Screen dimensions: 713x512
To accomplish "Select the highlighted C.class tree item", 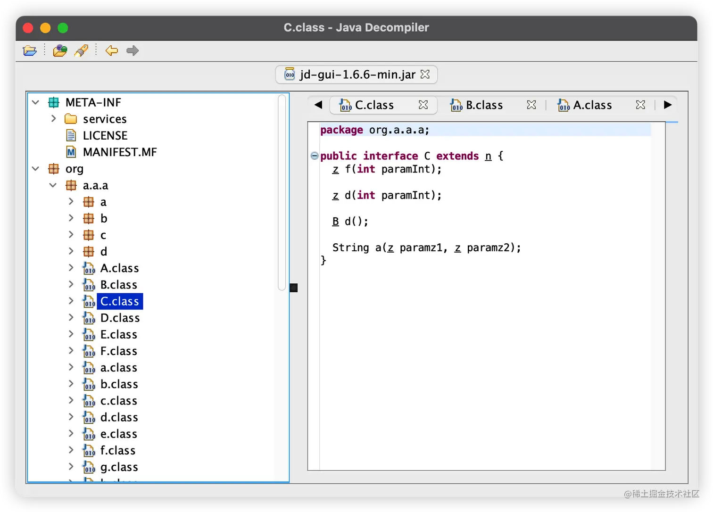I will coord(120,301).
